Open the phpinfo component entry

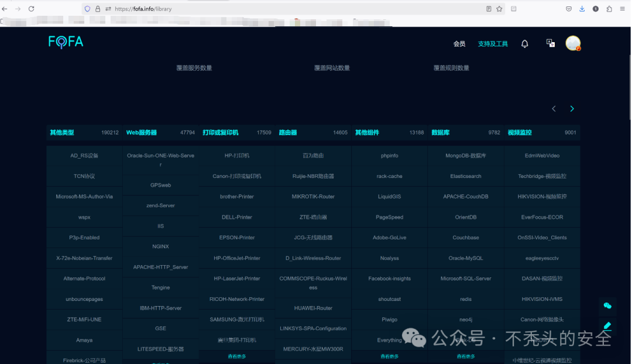(x=389, y=156)
